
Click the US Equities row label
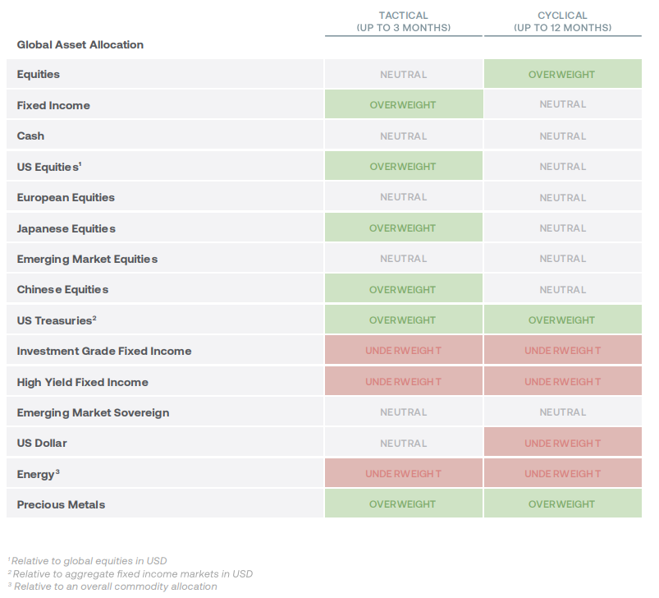(x=49, y=167)
